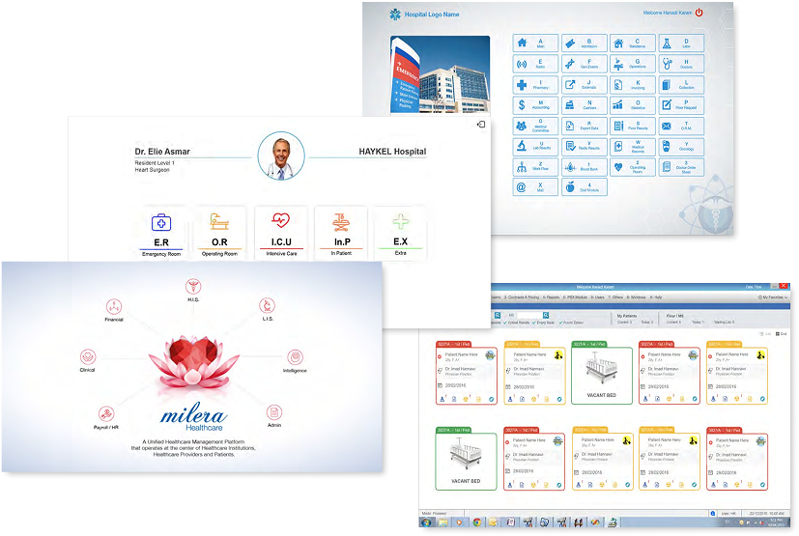This screenshot has height=536, width=799.
Task: Open the R Export Data tile
Action: click(584, 126)
